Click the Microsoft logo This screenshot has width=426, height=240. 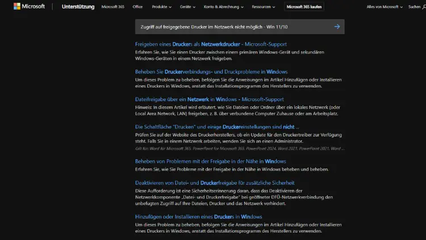[x=29, y=6]
